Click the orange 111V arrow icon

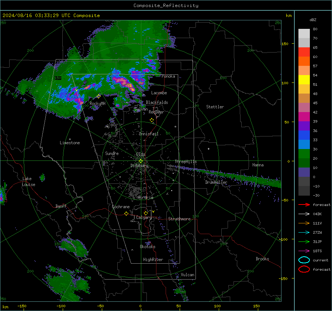pos(304,223)
